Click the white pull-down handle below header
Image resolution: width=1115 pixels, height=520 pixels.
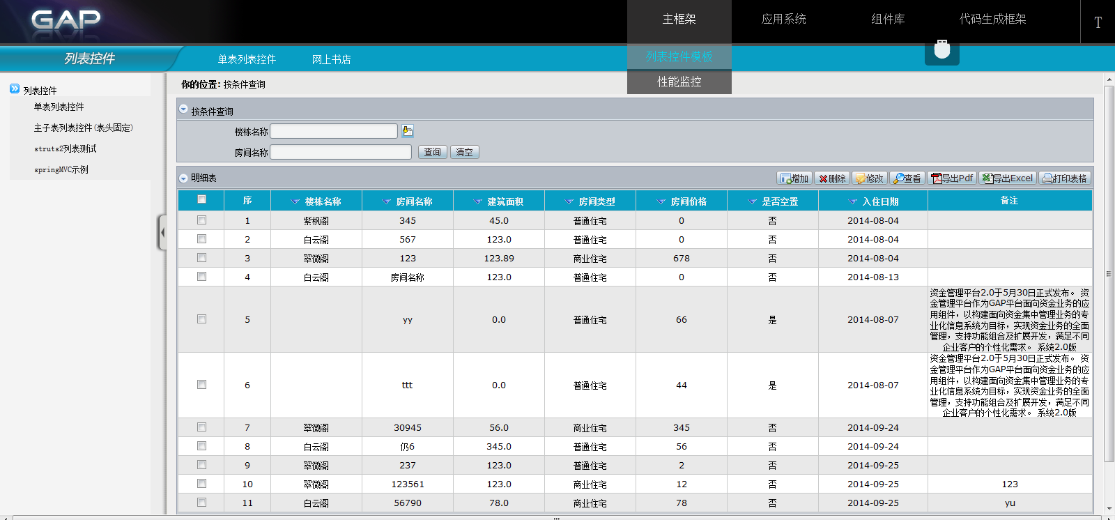[x=942, y=50]
